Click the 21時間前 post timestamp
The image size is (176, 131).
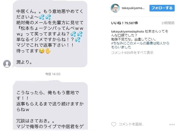pos(168,23)
